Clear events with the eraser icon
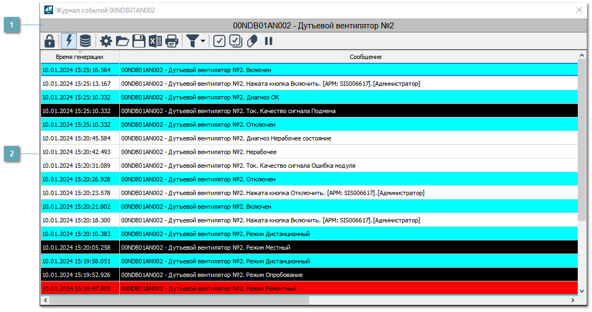The width and height of the screenshot is (592, 312). point(252,41)
